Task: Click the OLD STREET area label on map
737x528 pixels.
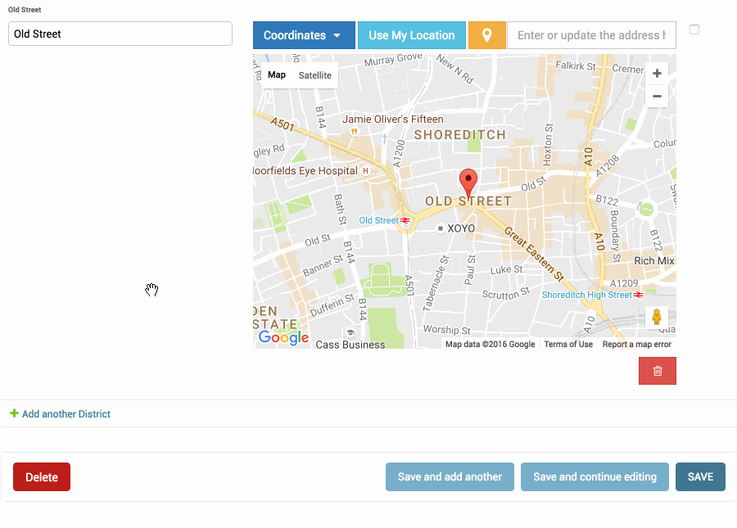Action: coord(468,201)
